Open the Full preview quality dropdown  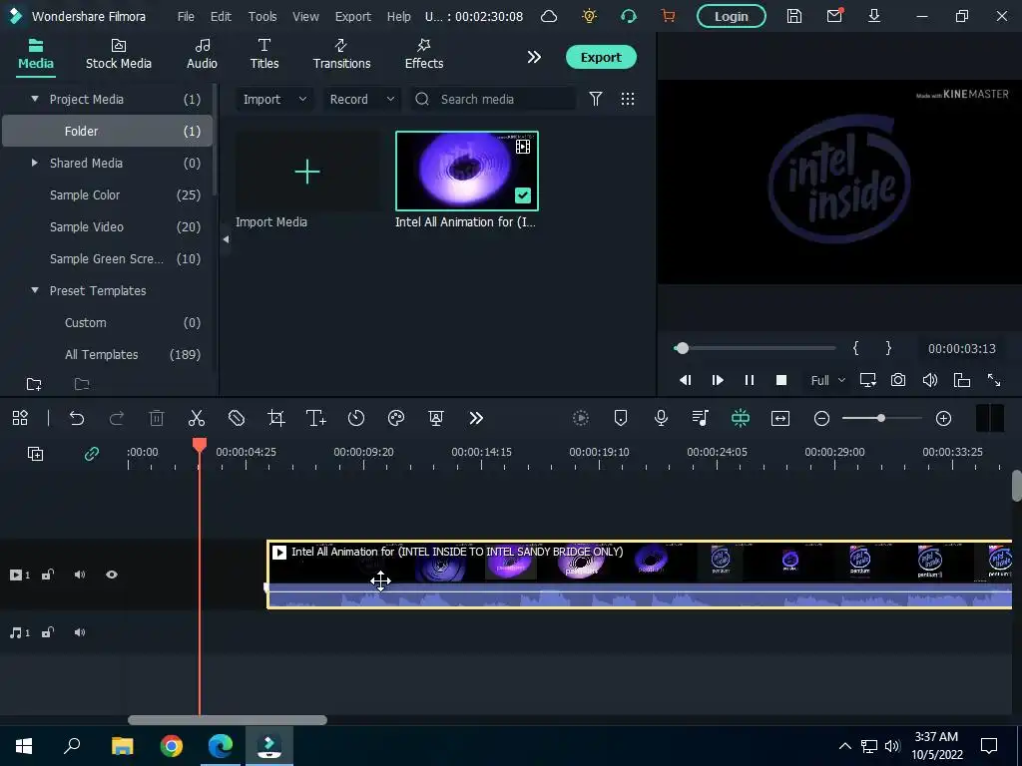point(827,380)
